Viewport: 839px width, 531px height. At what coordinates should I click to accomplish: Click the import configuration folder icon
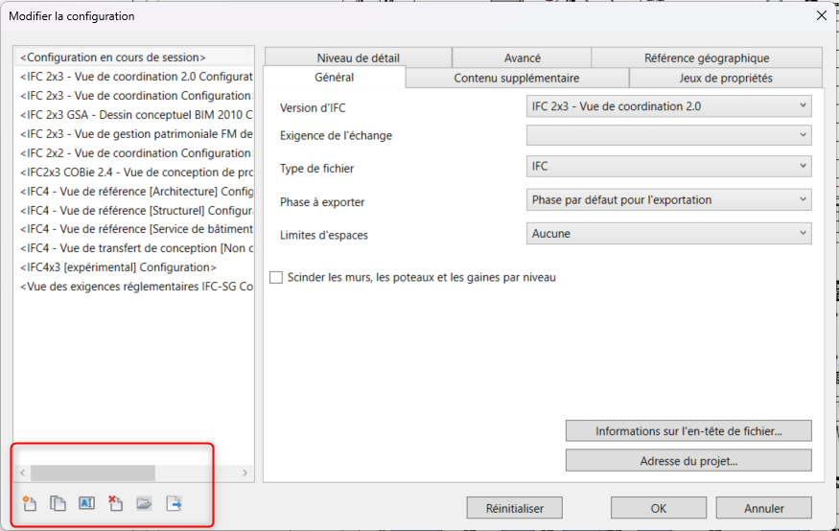click(x=144, y=503)
